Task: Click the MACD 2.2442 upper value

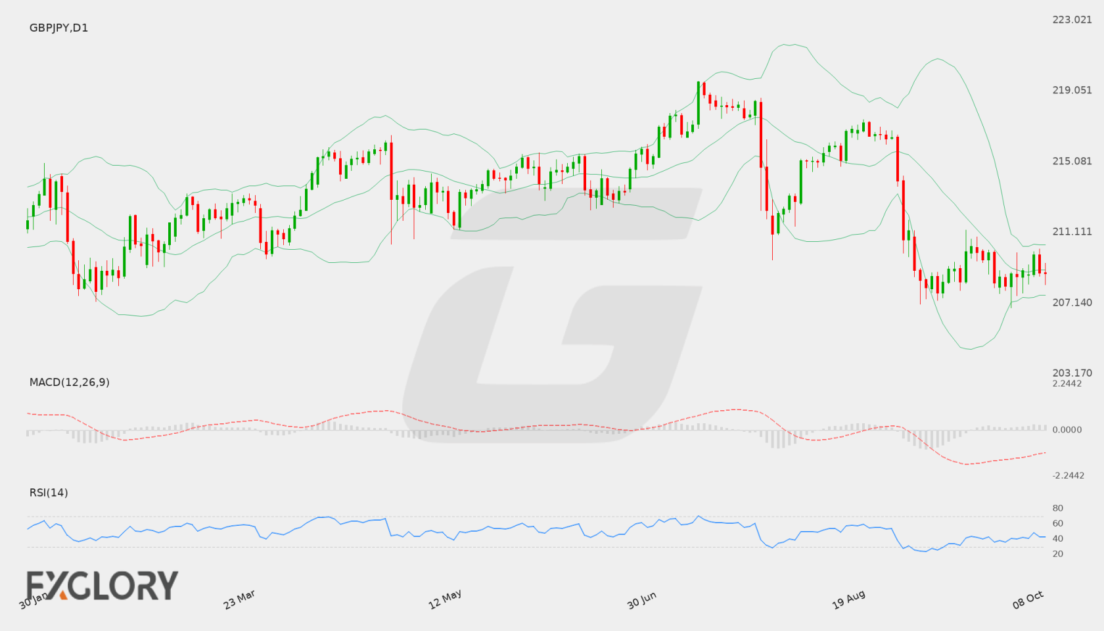Action: click(x=1067, y=383)
